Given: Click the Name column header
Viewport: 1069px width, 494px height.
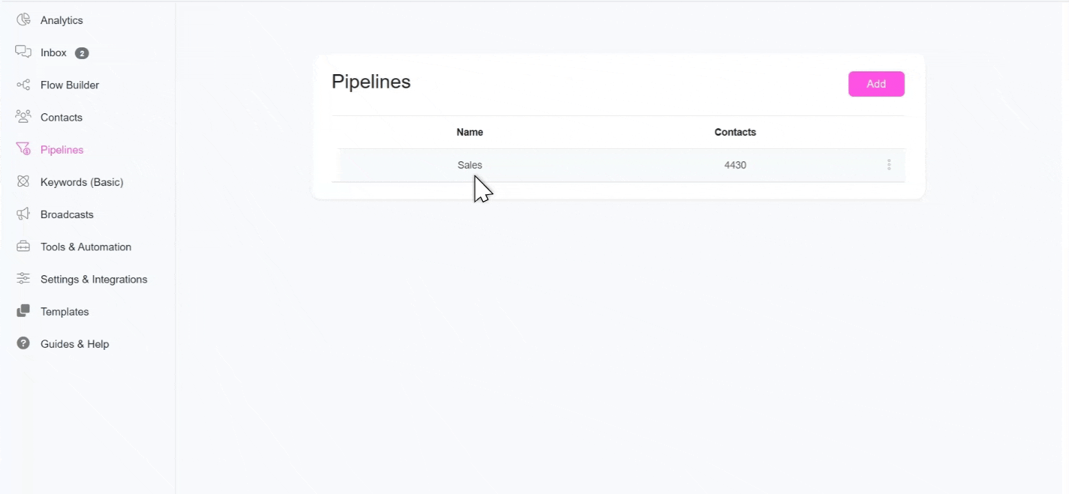Looking at the screenshot, I should (x=470, y=132).
